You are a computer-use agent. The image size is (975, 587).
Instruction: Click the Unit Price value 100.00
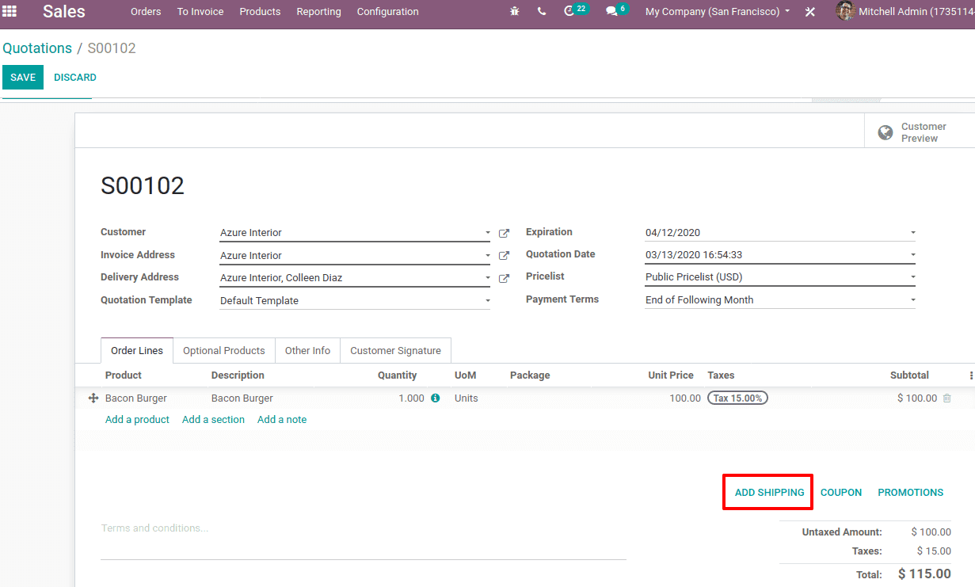[685, 398]
